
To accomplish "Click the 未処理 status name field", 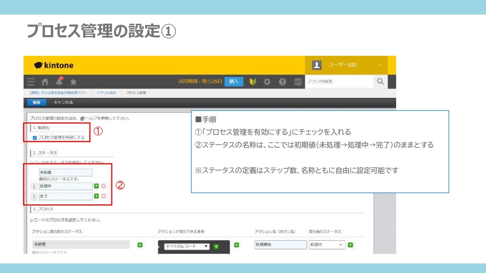I will 65,173.
